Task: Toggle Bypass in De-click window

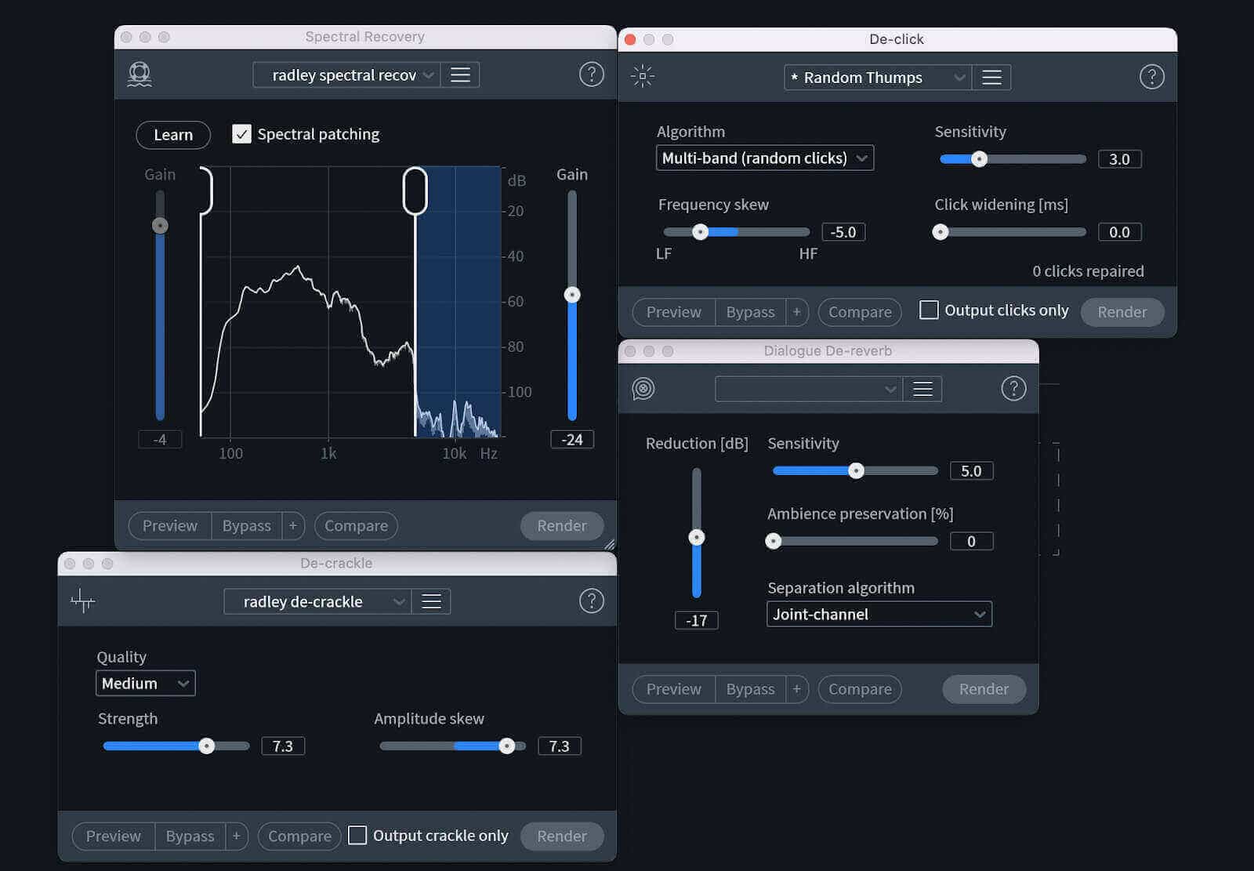Action: coord(750,312)
